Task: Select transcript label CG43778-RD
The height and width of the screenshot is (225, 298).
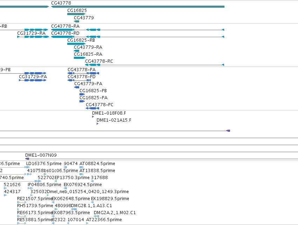Action: (x=65, y=33)
